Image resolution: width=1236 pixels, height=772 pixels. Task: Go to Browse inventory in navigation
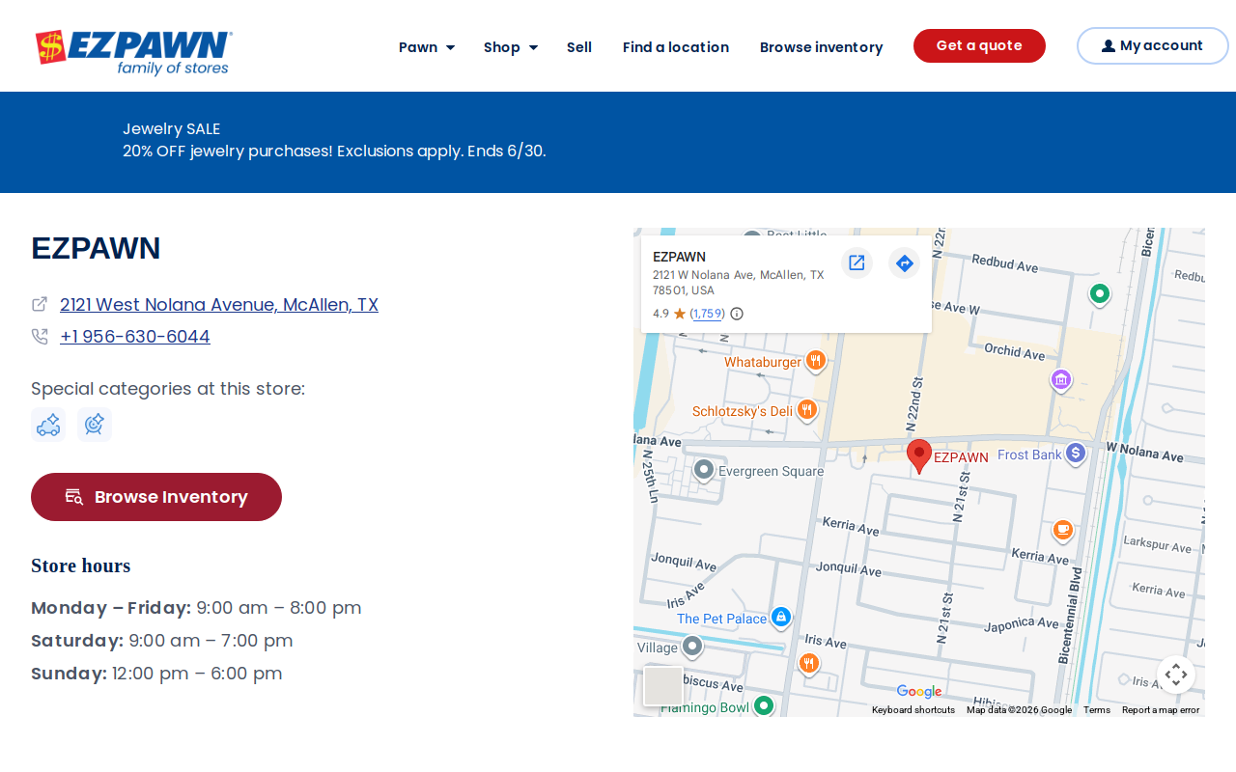click(x=822, y=47)
